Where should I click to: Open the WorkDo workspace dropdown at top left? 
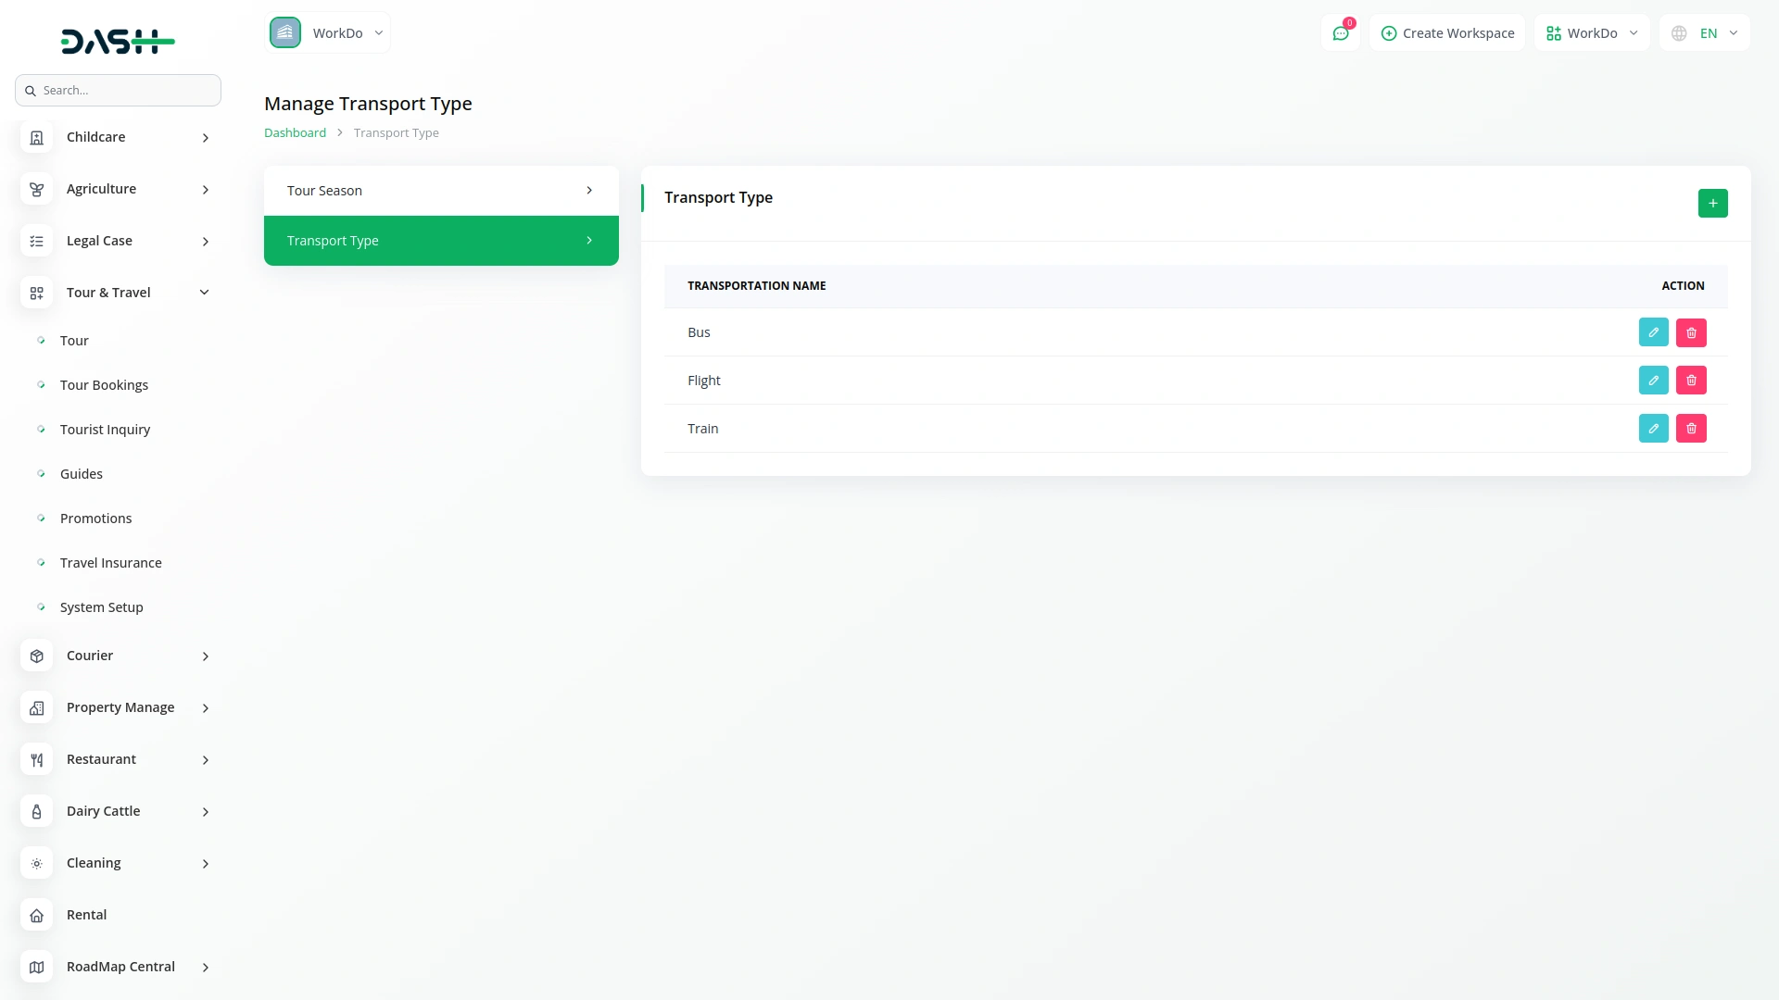[328, 32]
